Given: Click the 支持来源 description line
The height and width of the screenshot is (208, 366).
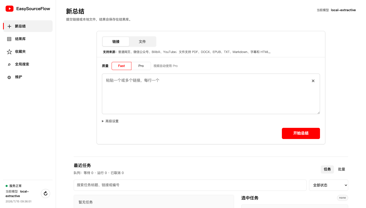Looking at the screenshot, I should pyautogui.click(x=187, y=52).
